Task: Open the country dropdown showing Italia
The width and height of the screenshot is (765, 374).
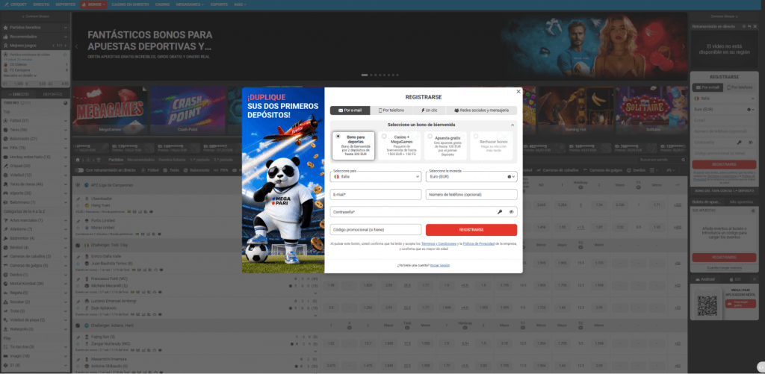Action: [x=376, y=176]
